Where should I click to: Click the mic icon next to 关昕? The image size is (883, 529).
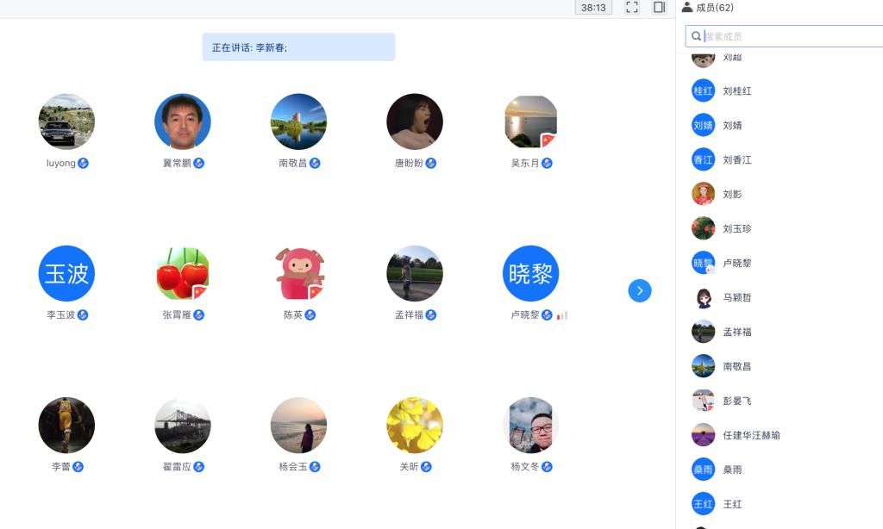(x=426, y=467)
